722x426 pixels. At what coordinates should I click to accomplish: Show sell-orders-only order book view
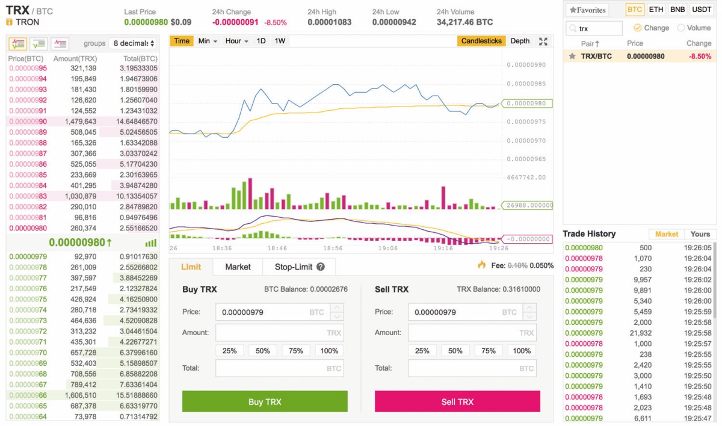click(x=60, y=43)
